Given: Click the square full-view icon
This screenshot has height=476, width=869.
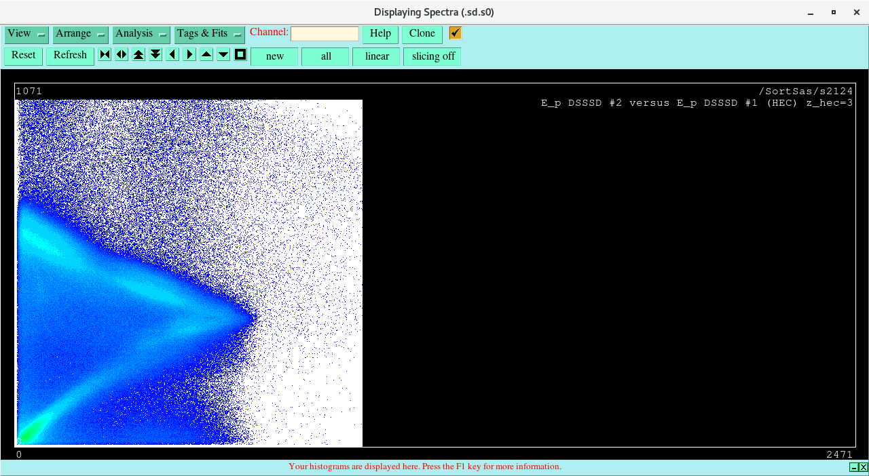Looking at the screenshot, I should [240, 55].
